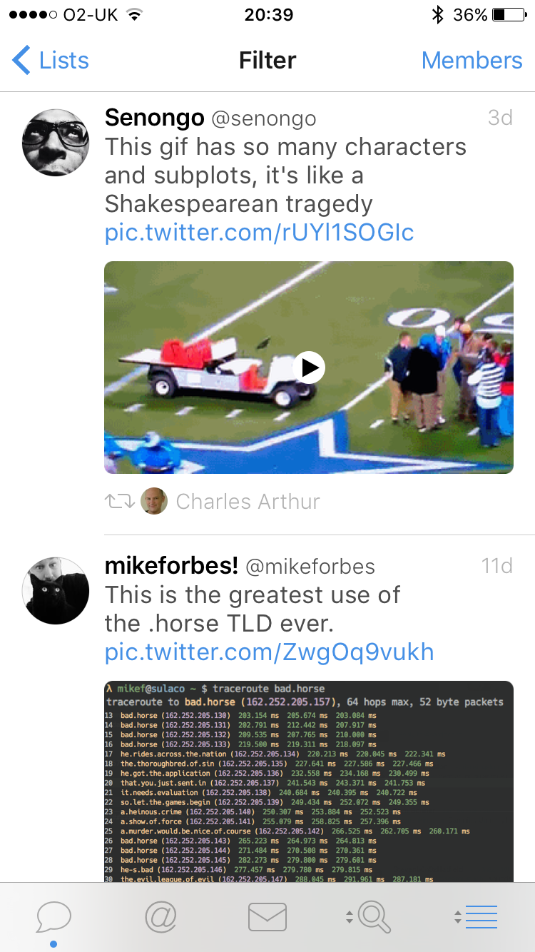Open the Search magnifier tab
Viewport: 535px width, 952px height.
[370, 917]
